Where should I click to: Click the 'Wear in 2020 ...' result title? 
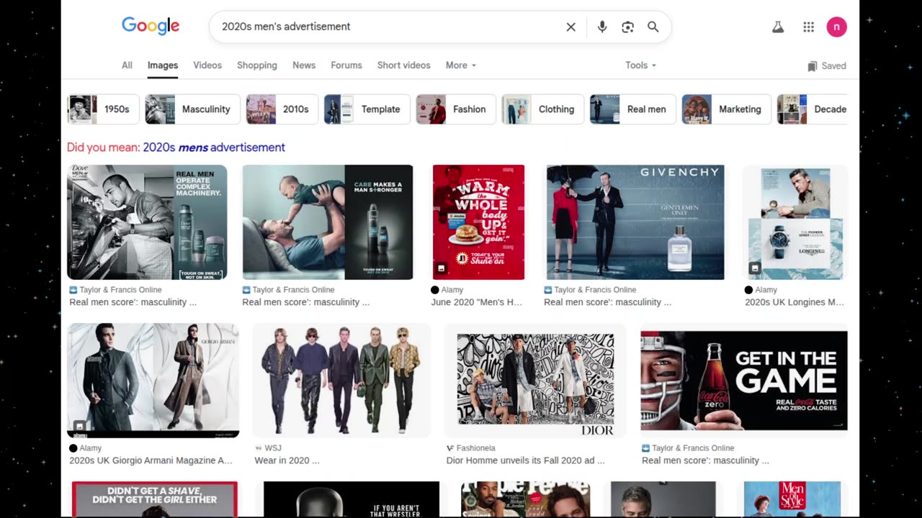click(287, 460)
